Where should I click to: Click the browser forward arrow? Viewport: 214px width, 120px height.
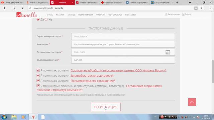(14, 8)
